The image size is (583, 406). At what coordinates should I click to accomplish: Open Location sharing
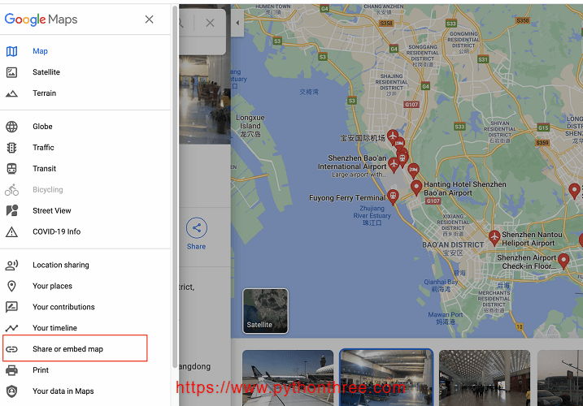pos(85,265)
